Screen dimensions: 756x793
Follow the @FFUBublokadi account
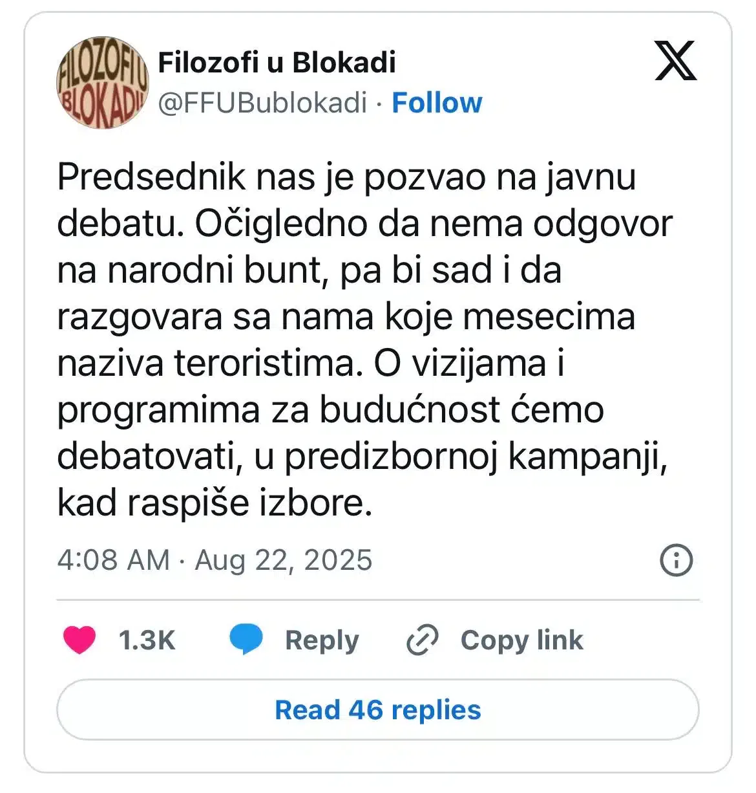(437, 103)
